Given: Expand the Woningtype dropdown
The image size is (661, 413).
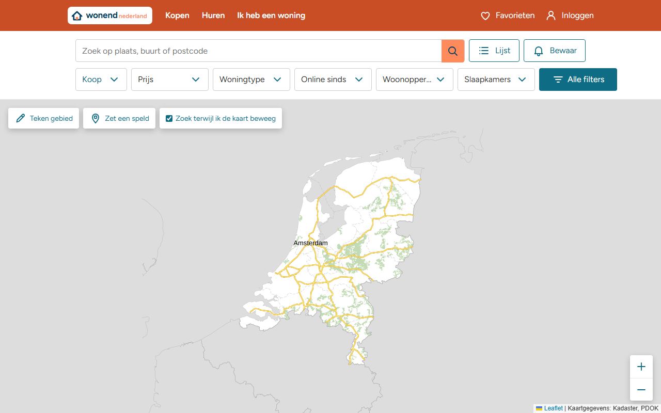Looking at the screenshot, I should [251, 80].
